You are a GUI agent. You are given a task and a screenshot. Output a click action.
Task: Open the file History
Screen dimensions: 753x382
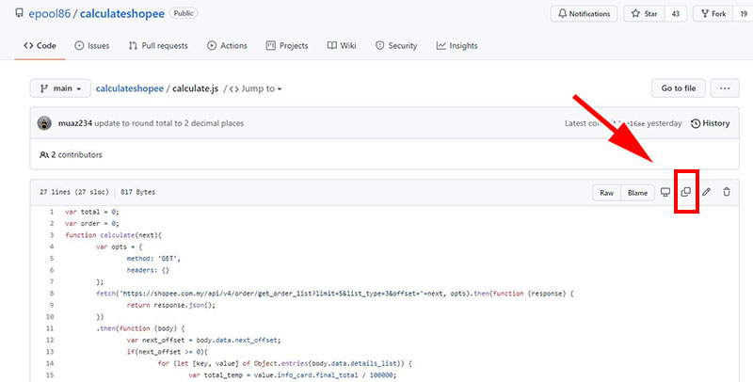[711, 123]
